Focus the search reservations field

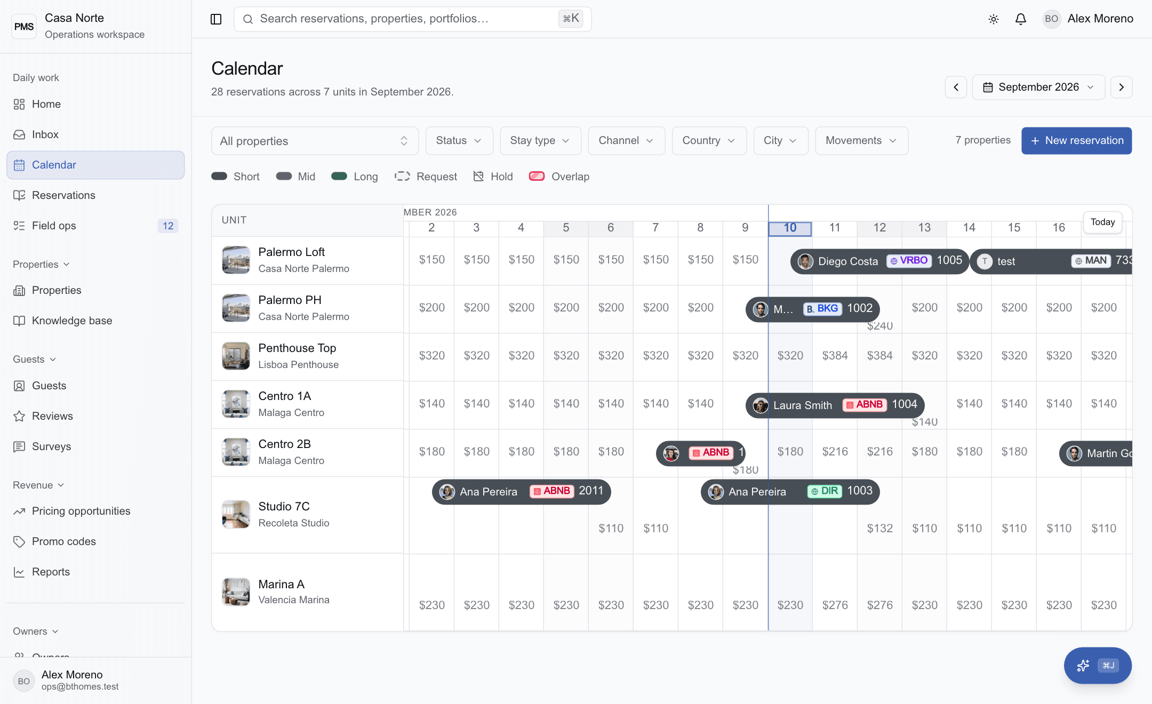point(412,19)
